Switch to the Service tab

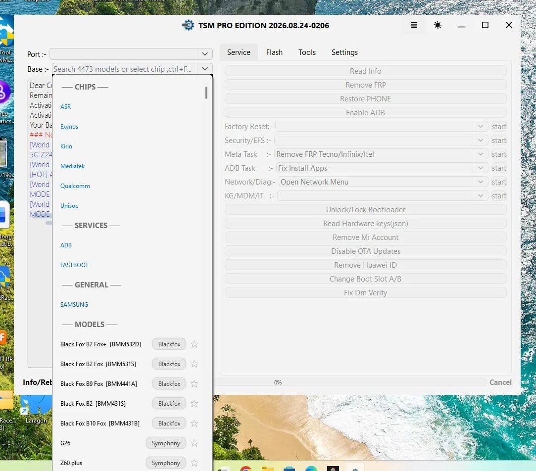(239, 52)
